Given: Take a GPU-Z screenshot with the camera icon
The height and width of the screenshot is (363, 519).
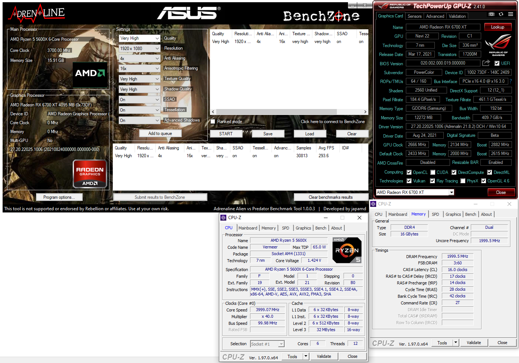Looking at the screenshot, I should [492, 14].
